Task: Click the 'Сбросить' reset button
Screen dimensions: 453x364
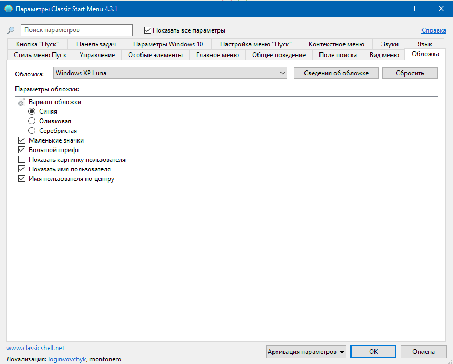Action: pos(410,73)
